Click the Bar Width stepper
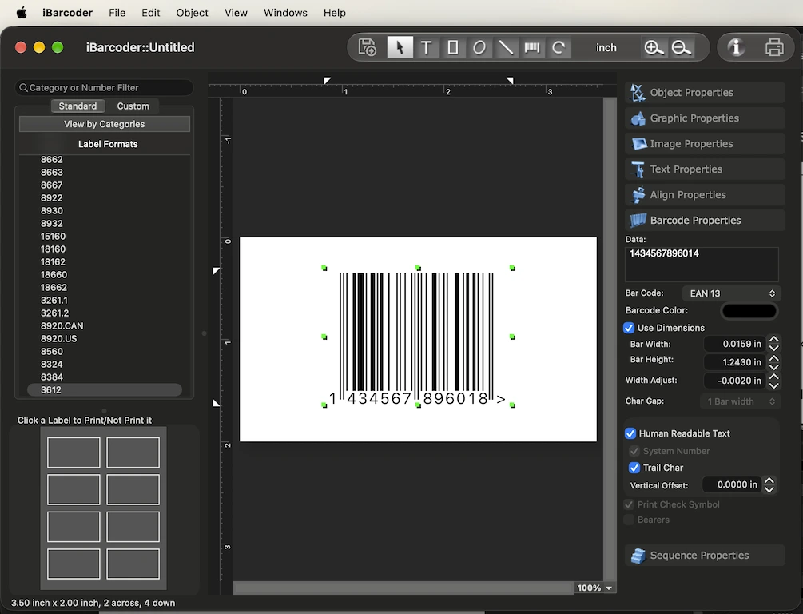 pos(774,344)
